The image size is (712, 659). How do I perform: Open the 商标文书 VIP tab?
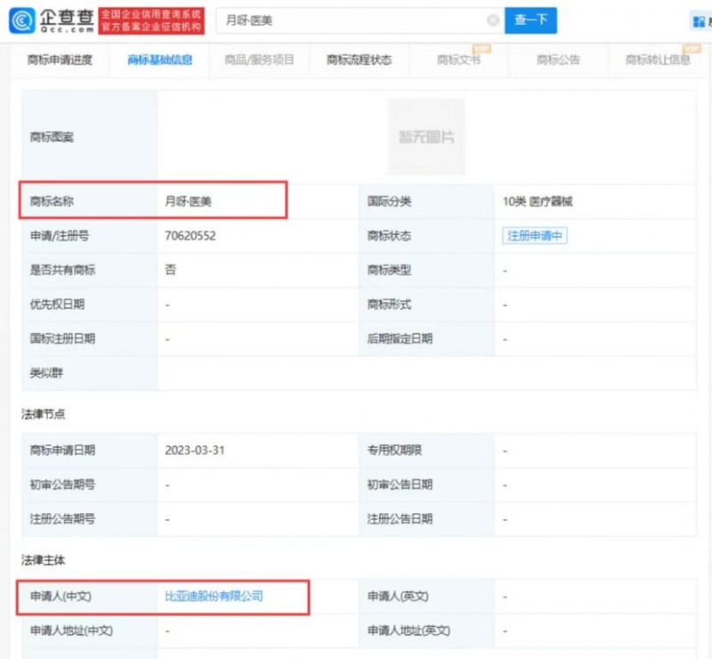(x=458, y=60)
